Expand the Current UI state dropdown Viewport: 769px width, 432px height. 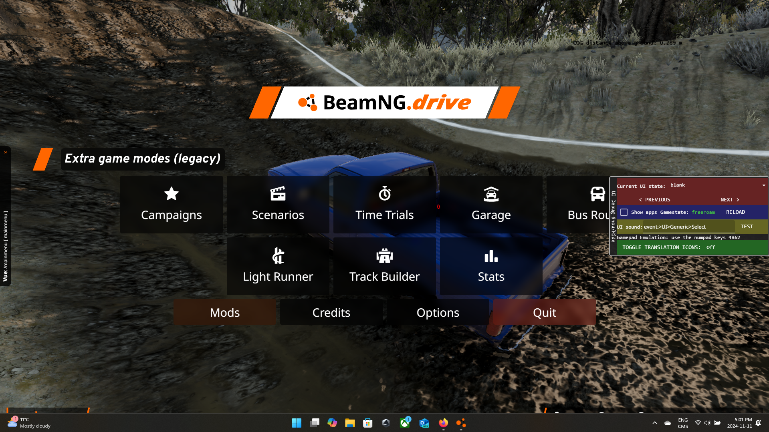(718, 185)
